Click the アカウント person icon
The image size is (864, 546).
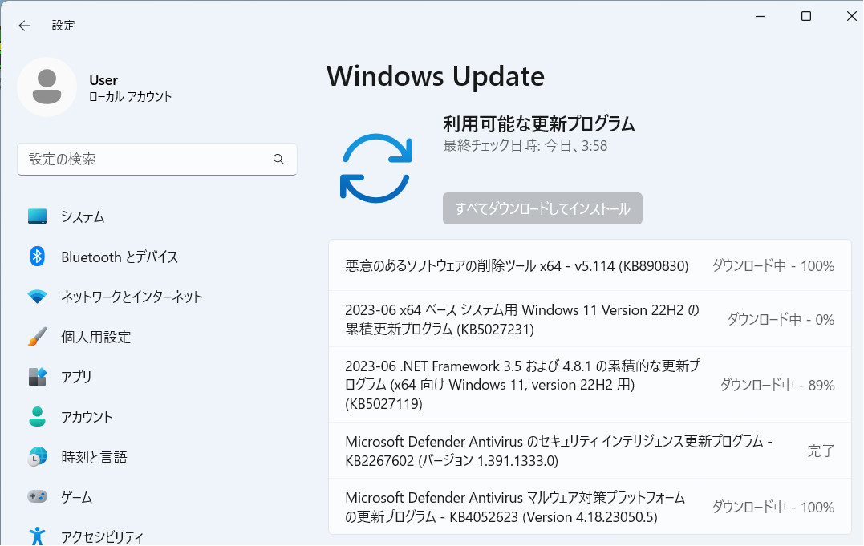(x=38, y=417)
